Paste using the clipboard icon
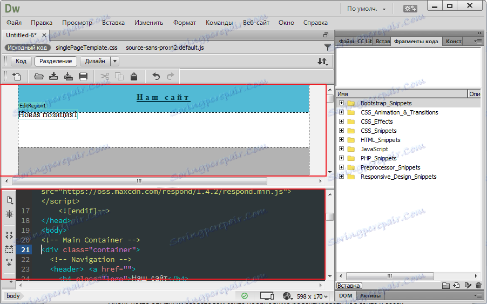The height and width of the screenshot is (304, 487). pyautogui.click(x=134, y=76)
